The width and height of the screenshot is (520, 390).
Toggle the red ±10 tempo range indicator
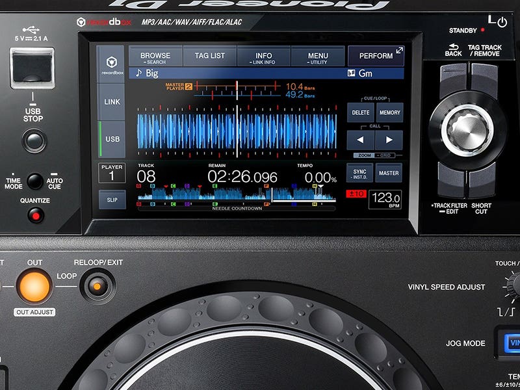[x=356, y=194]
